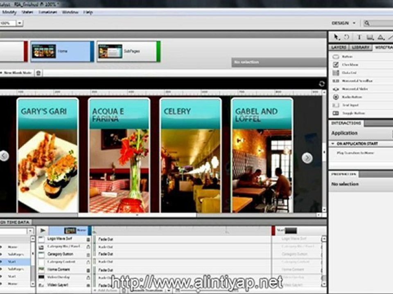The width and height of the screenshot is (393, 294).
Task: Click the Gabel and Löffel restaurant card
Action: pyautogui.click(x=262, y=155)
